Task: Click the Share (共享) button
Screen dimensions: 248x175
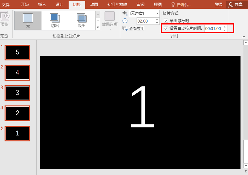Action: click(x=236, y=5)
